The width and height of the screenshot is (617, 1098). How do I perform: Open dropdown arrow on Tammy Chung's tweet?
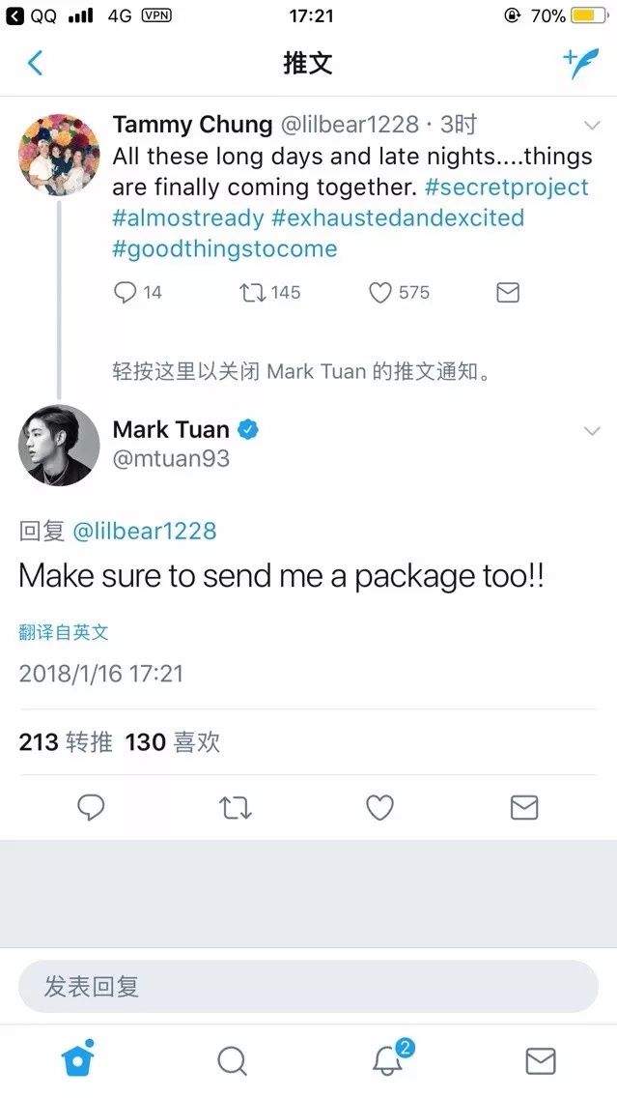coord(592,126)
